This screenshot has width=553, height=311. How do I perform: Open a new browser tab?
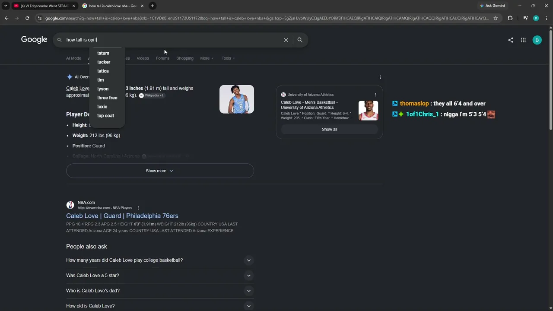pyautogui.click(x=153, y=6)
